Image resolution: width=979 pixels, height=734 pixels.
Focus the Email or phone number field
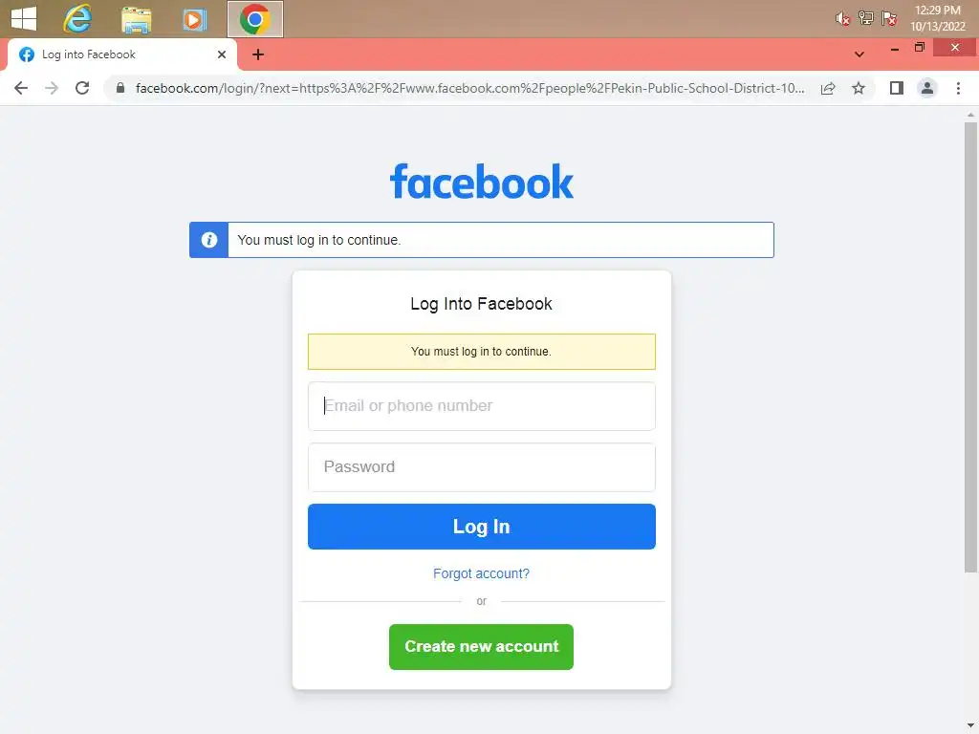tap(482, 405)
